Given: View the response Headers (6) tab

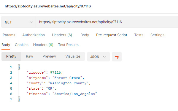Looking at the screenshot, I should [43, 45].
